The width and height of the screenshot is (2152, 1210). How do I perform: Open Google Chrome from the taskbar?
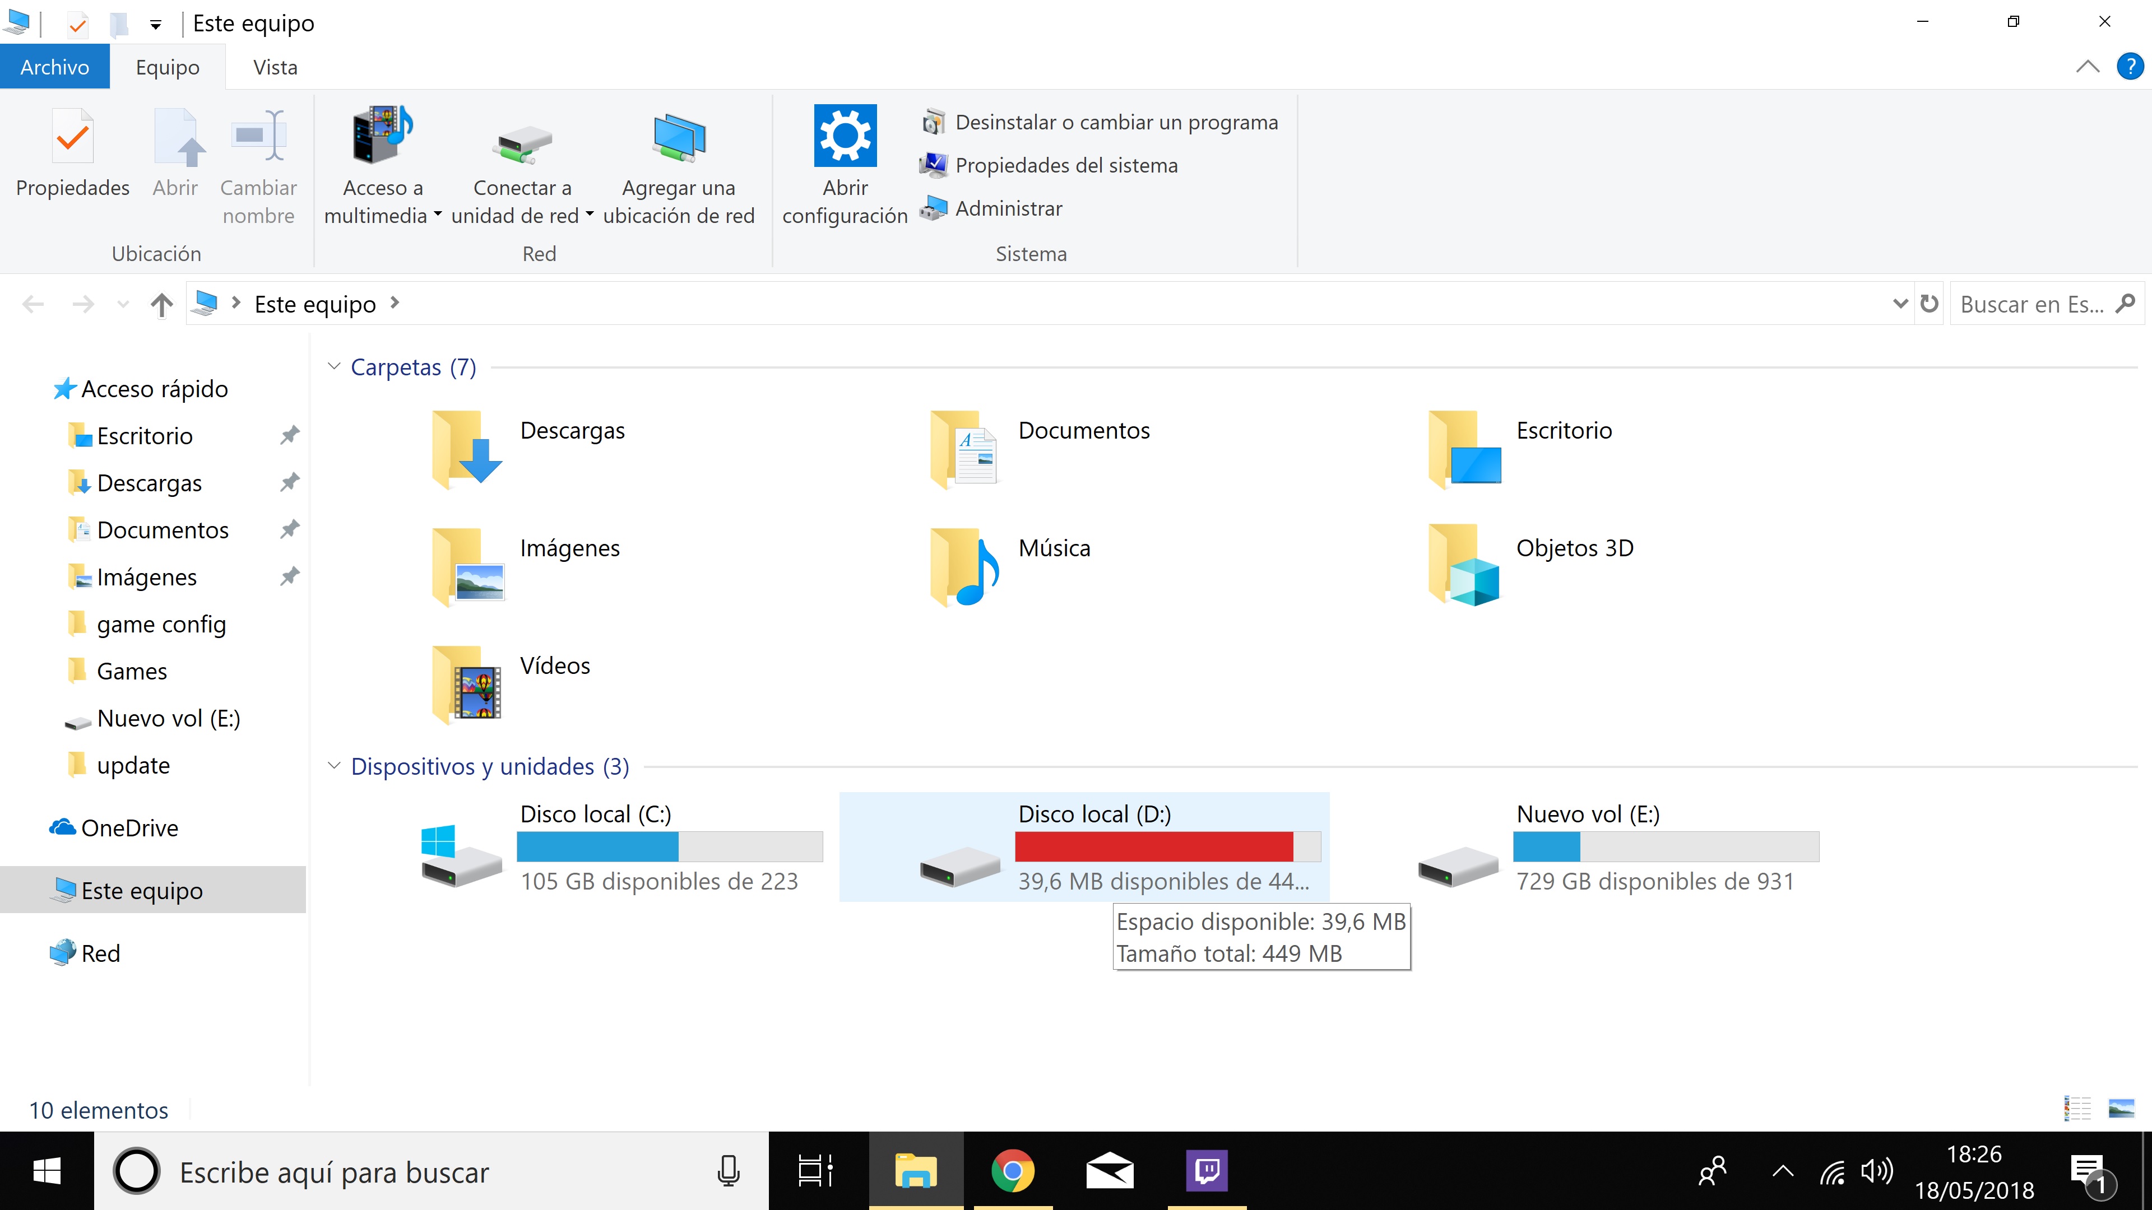tap(1013, 1171)
